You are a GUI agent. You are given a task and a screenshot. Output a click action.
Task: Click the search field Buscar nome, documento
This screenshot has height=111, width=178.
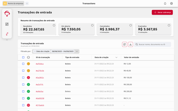[x=154, y=44]
